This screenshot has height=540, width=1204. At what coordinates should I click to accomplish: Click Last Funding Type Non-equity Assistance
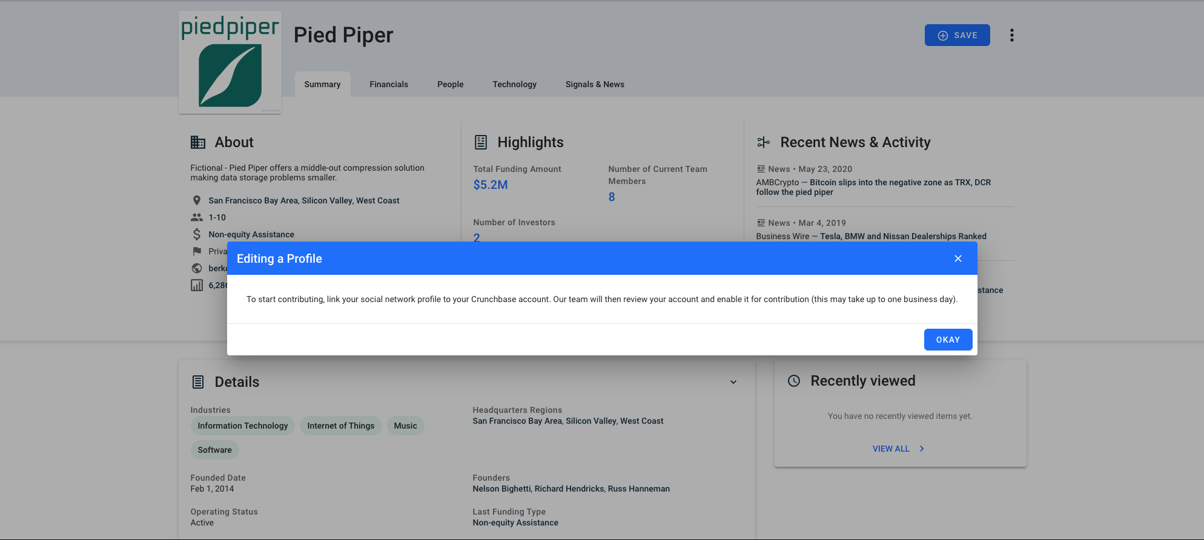coord(515,522)
